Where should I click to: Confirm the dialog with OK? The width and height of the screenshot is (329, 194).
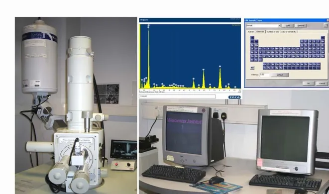click(x=308, y=83)
